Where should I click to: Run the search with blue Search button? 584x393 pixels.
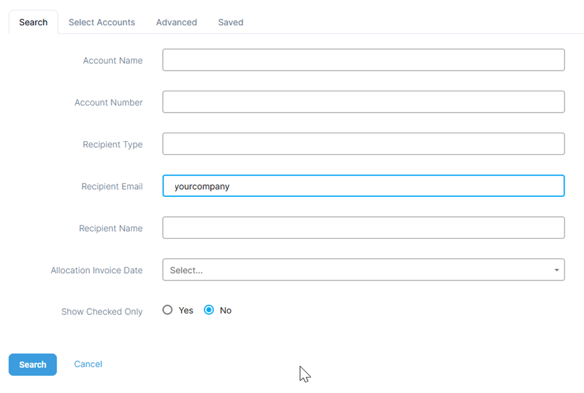[33, 365]
